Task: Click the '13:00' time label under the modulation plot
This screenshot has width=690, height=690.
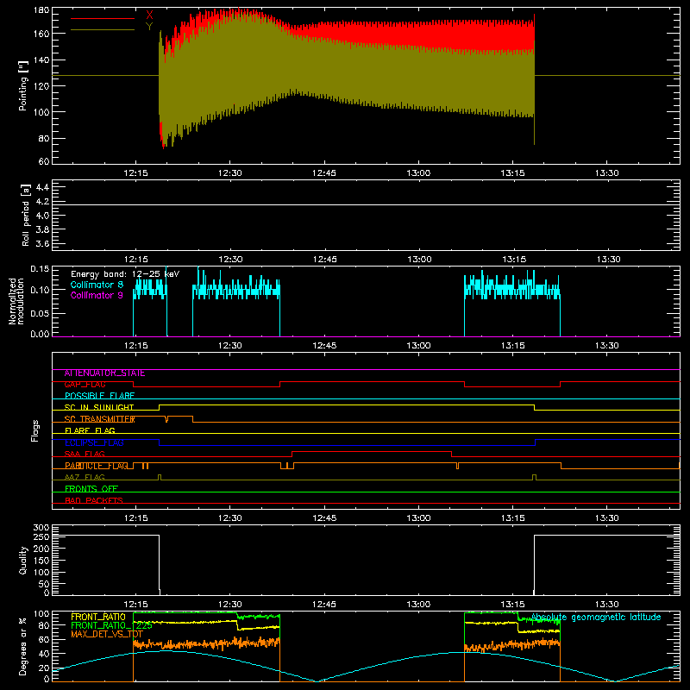Action: coord(418,346)
